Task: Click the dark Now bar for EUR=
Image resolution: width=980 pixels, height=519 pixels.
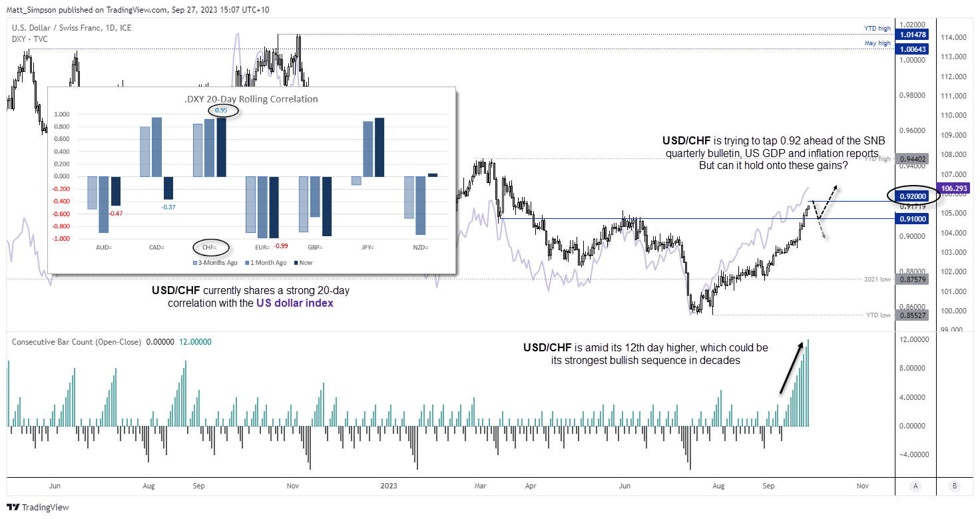Action: [274, 207]
